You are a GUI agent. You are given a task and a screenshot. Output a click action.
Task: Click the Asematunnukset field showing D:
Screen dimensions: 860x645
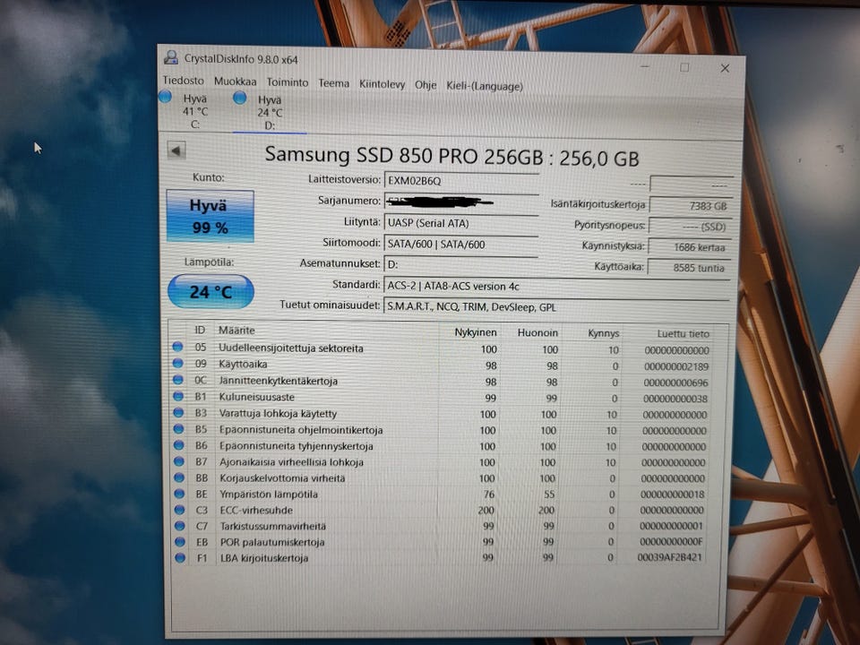pos(460,264)
